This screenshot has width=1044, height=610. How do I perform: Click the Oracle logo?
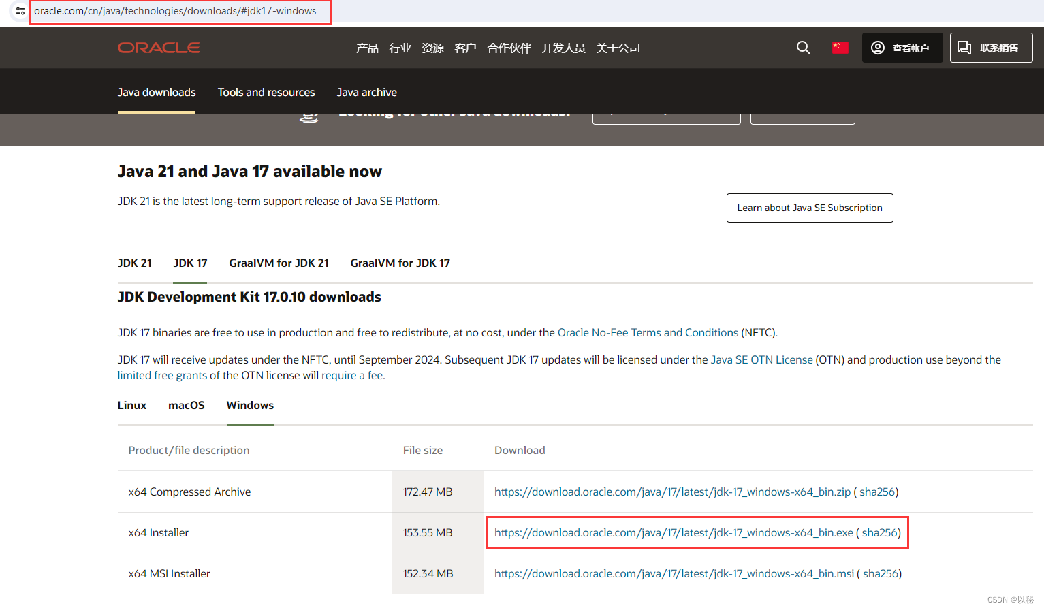pyautogui.click(x=159, y=48)
